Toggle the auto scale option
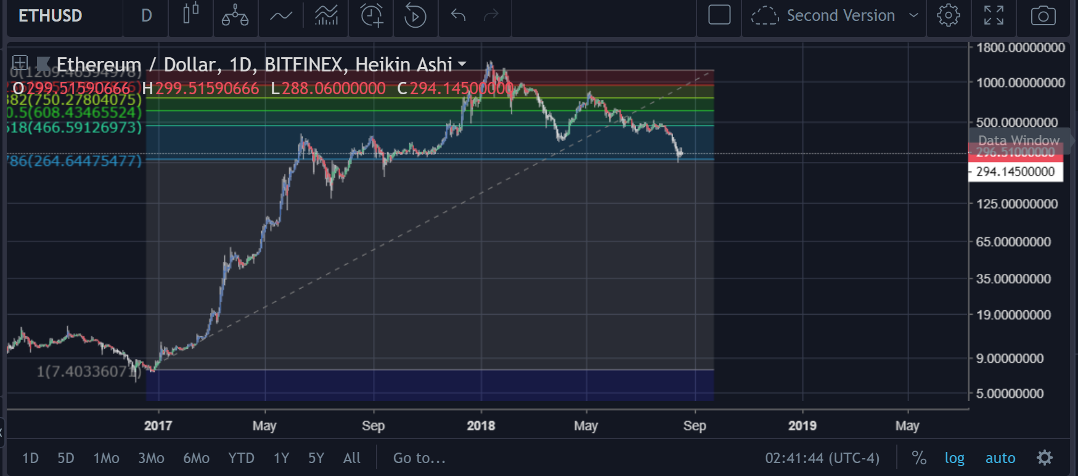1078x476 pixels. coord(1000,458)
